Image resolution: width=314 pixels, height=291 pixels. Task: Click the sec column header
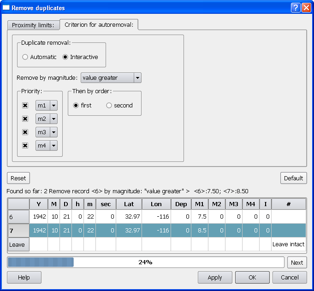pos(106,204)
